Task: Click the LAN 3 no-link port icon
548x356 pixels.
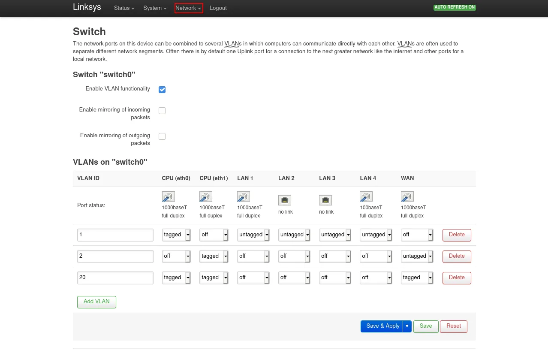Action: (x=325, y=200)
